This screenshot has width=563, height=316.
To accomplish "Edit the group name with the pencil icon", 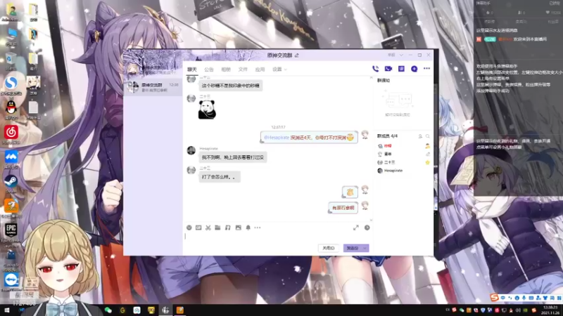I will [x=297, y=55].
